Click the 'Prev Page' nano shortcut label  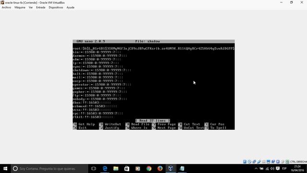pyautogui.click(x=166, y=124)
